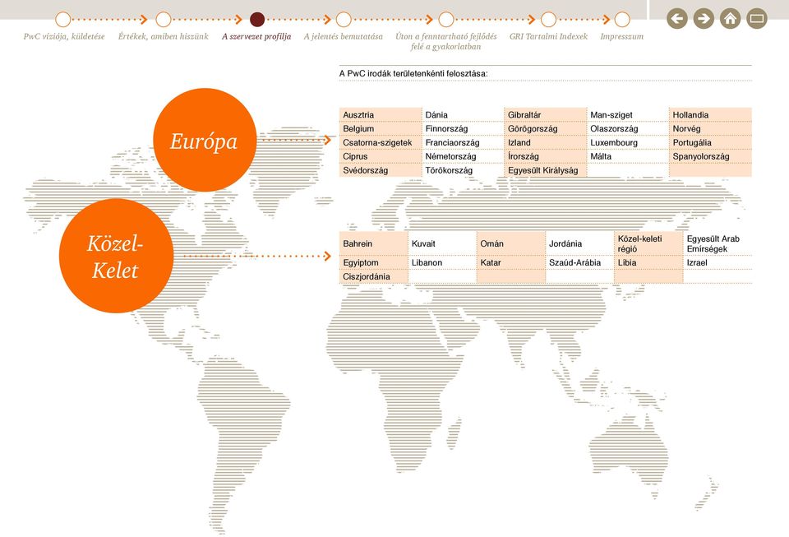Image resolution: width=789 pixels, height=537 pixels.
Task: Select the filled A szervezet profilja circle
Action: click(257, 20)
